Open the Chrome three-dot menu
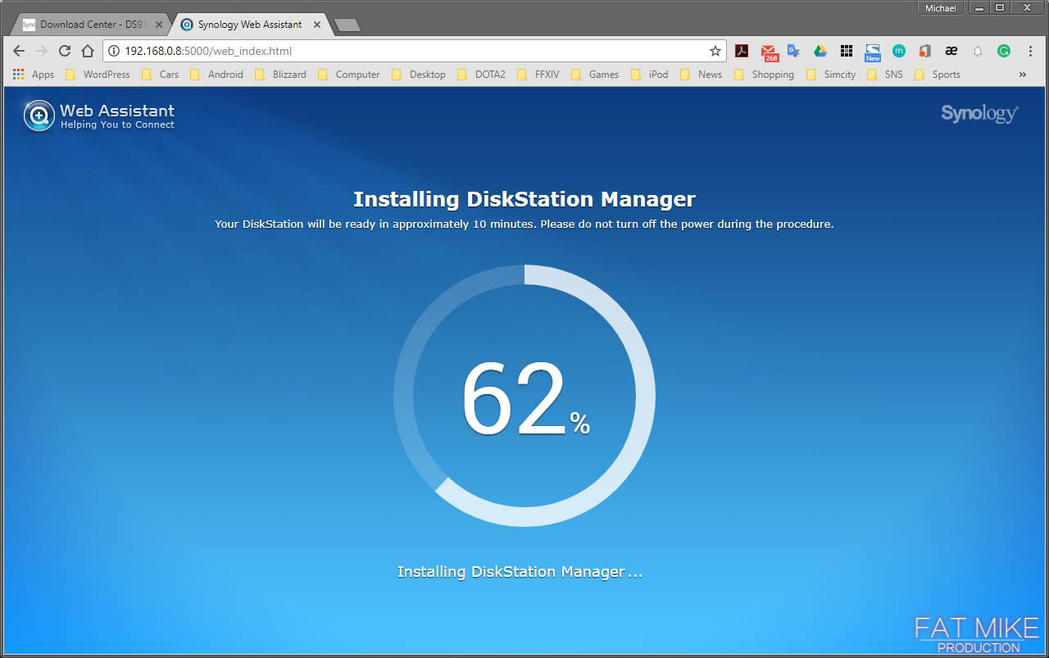 1030,51
